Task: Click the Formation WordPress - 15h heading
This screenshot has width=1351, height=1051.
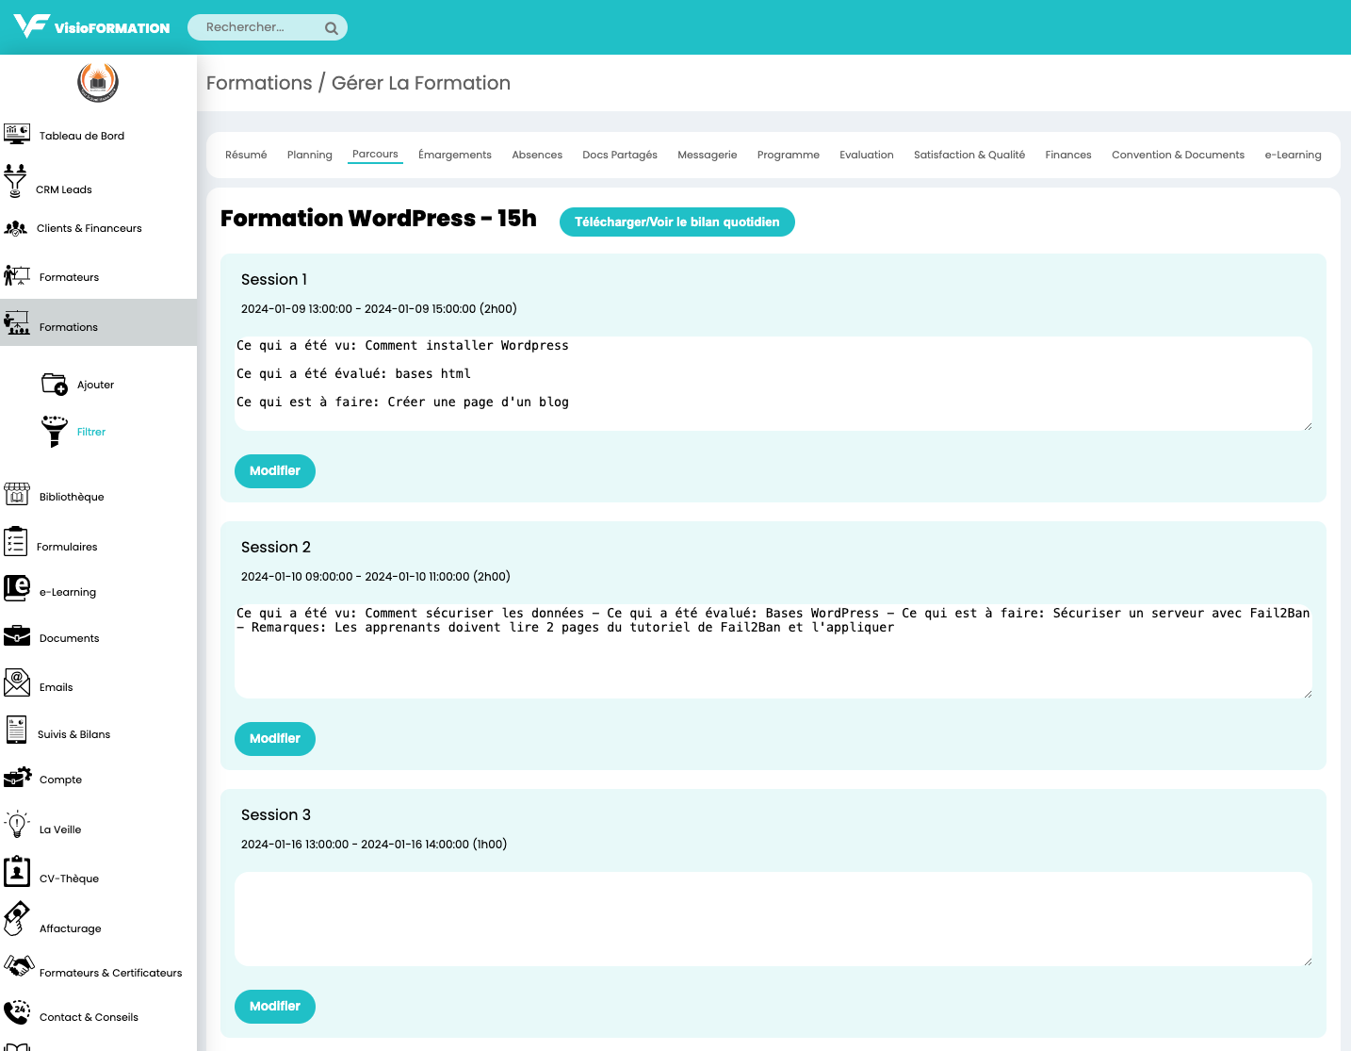Action: coord(379,219)
